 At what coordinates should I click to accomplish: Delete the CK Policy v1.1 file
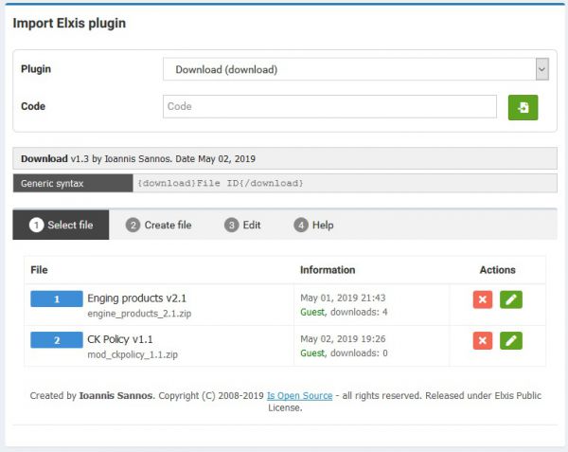483,340
